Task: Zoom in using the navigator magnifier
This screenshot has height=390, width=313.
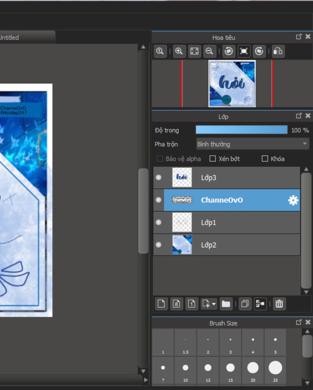Action: click(179, 51)
